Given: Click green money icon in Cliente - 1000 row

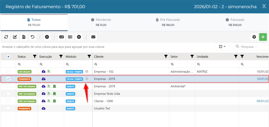Looking at the screenshot, I should pyautogui.click(x=54, y=101).
